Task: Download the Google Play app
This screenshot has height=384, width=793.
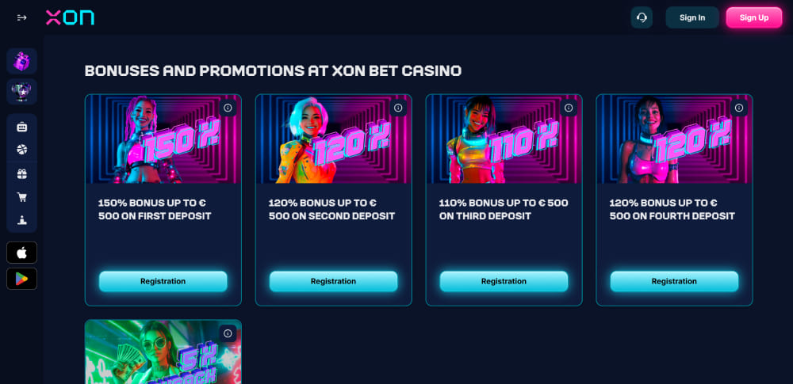Action: point(21,279)
